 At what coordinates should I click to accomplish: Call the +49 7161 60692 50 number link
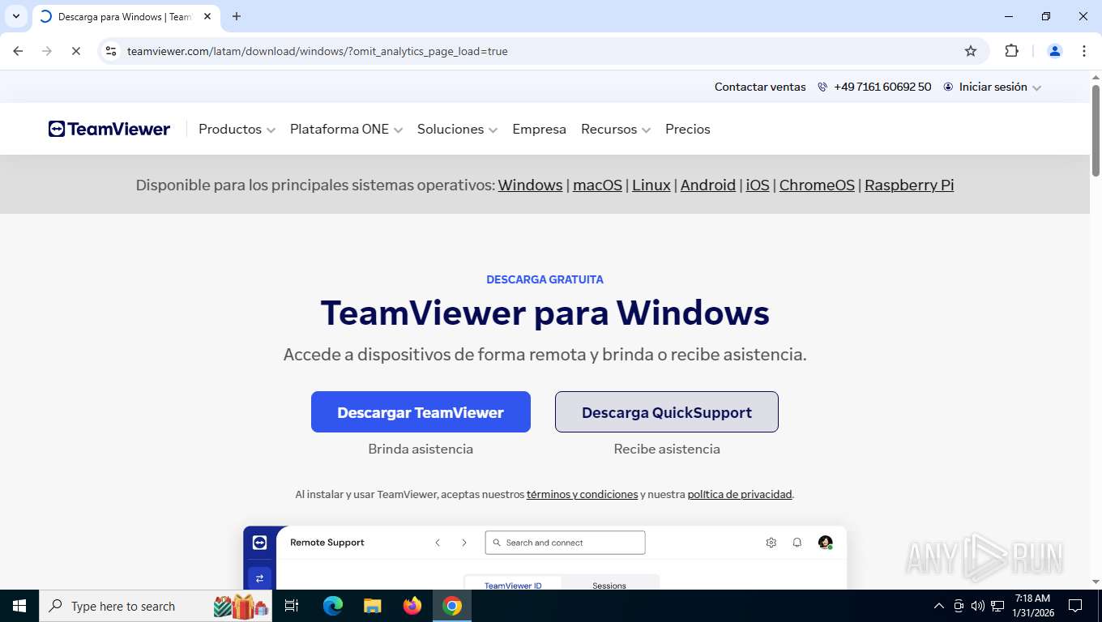click(x=874, y=87)
